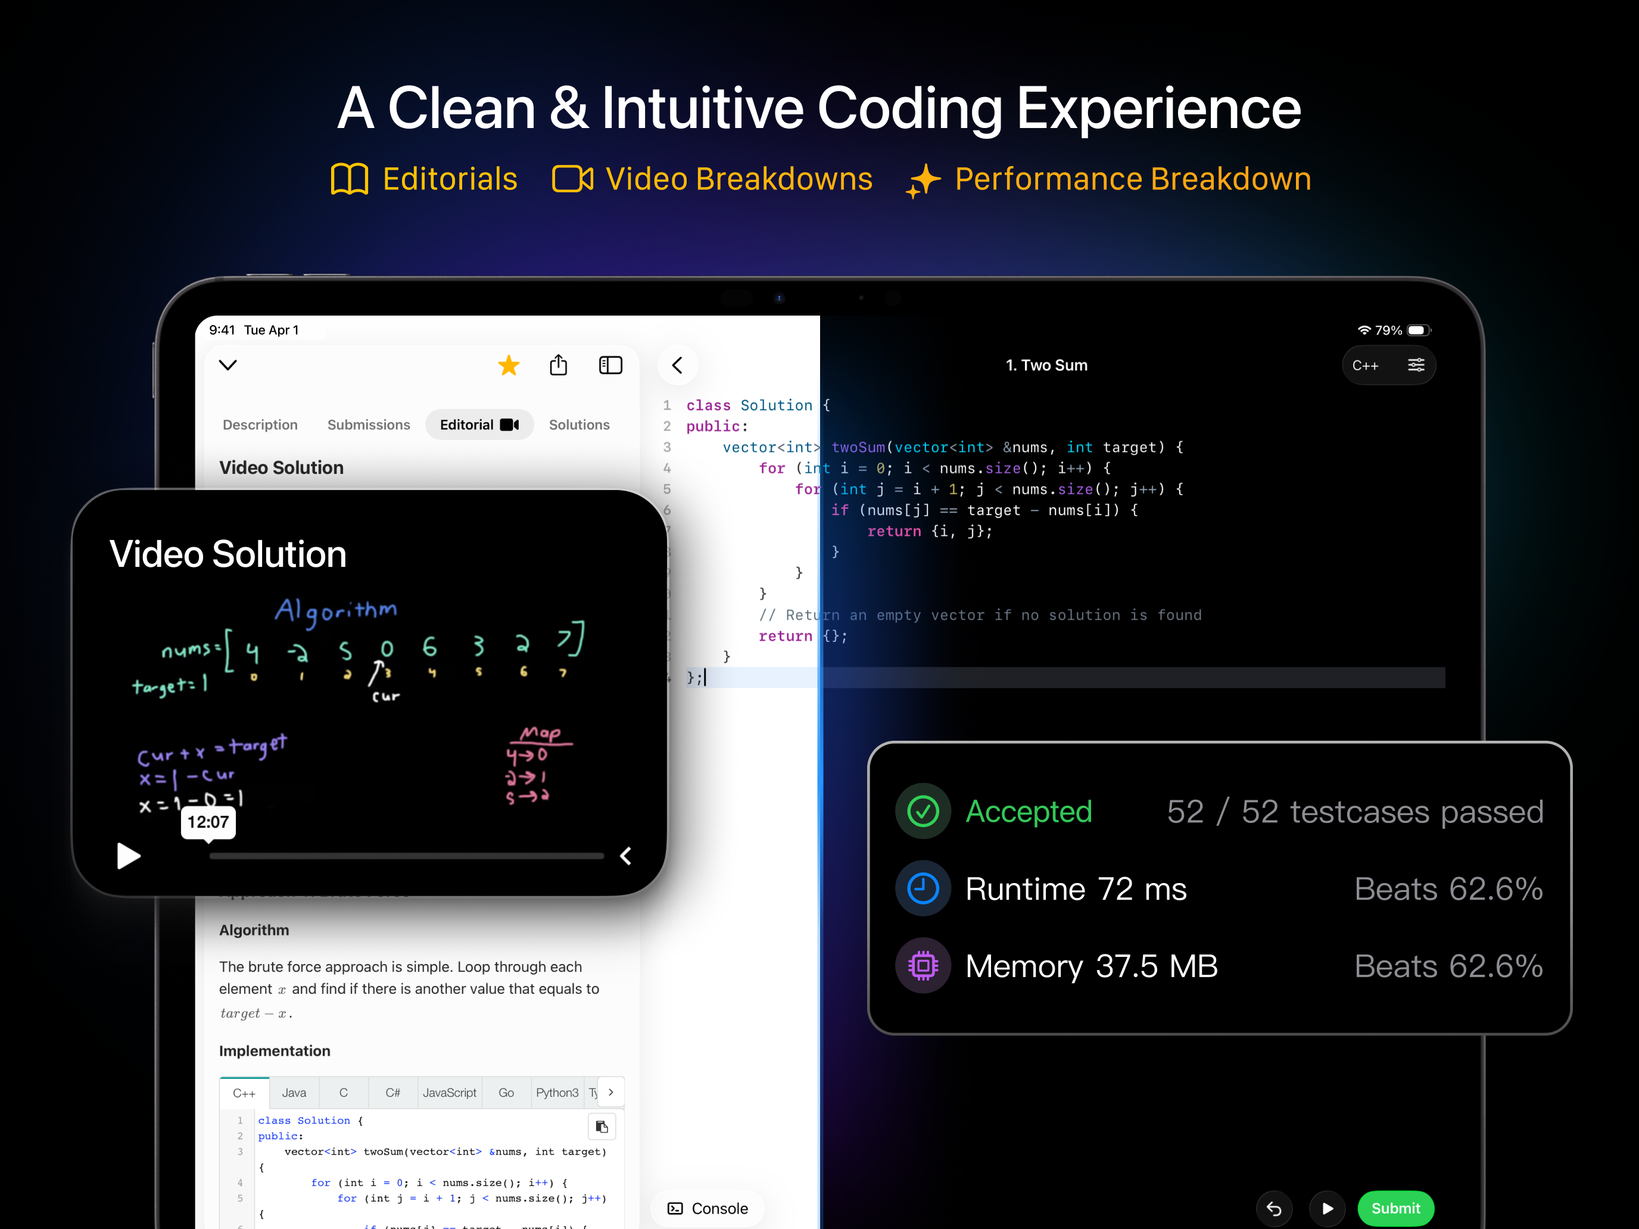Image resolution: width=1639 pixels, height=1229 pixels.
Task: Undo the last code edit
Action: coord(1275,1208)
